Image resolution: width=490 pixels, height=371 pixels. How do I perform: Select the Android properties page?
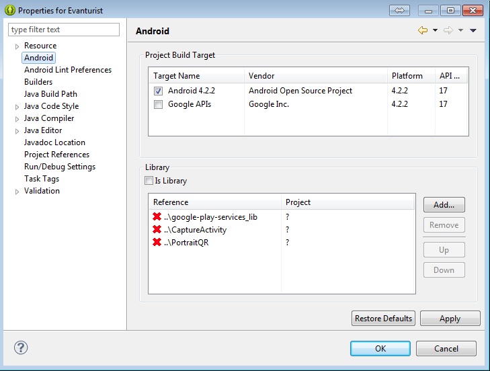point(39,58)
